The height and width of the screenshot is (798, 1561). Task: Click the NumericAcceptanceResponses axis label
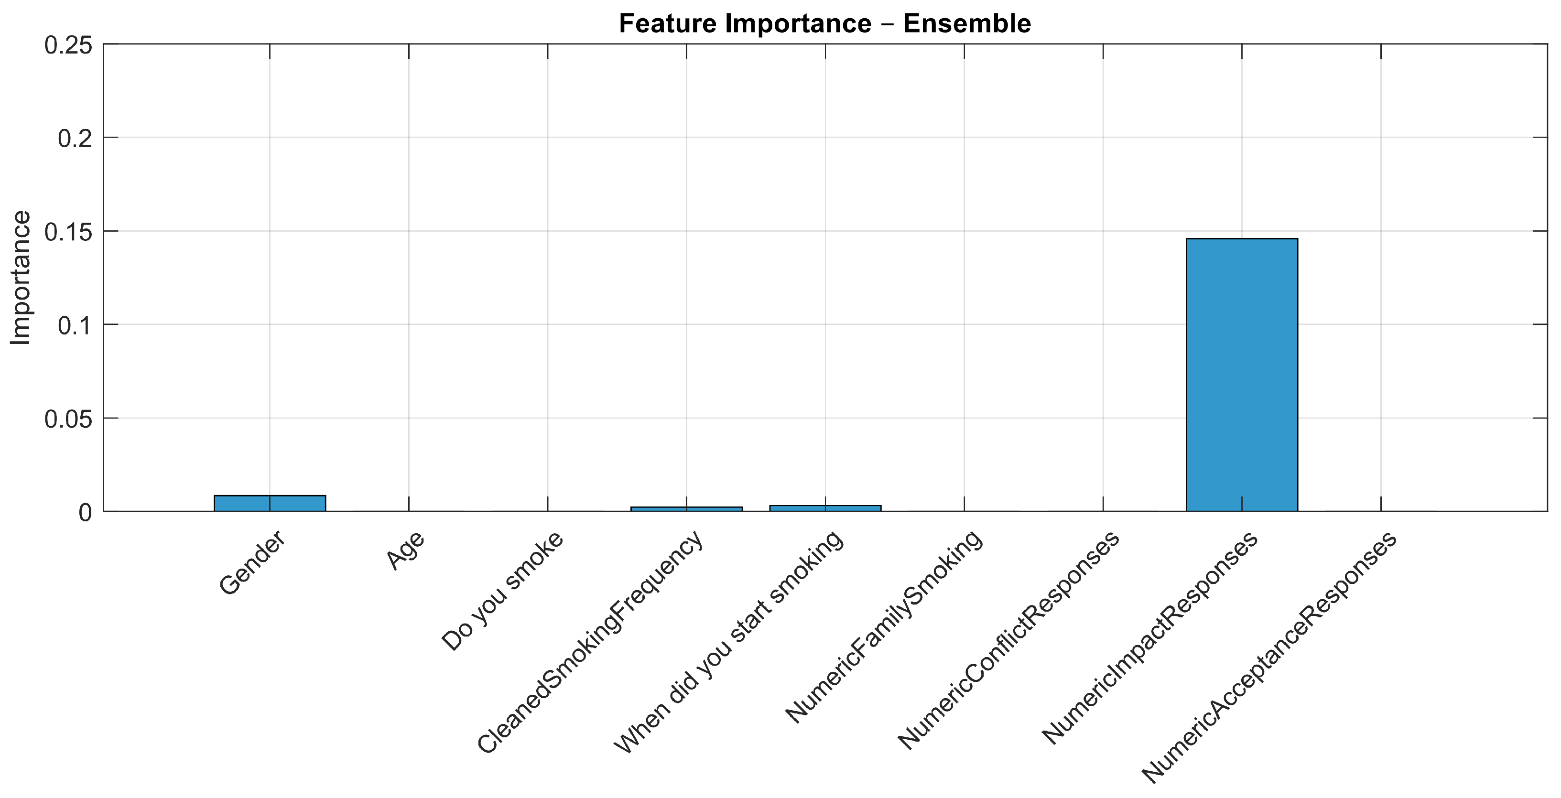[x=1269, y=657]
